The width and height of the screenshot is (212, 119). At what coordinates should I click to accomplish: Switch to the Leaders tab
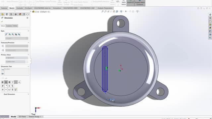(9, 26)
